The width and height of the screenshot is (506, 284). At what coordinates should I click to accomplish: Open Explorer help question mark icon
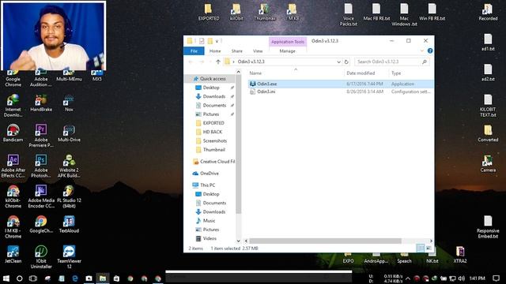(x=430, y=50)
